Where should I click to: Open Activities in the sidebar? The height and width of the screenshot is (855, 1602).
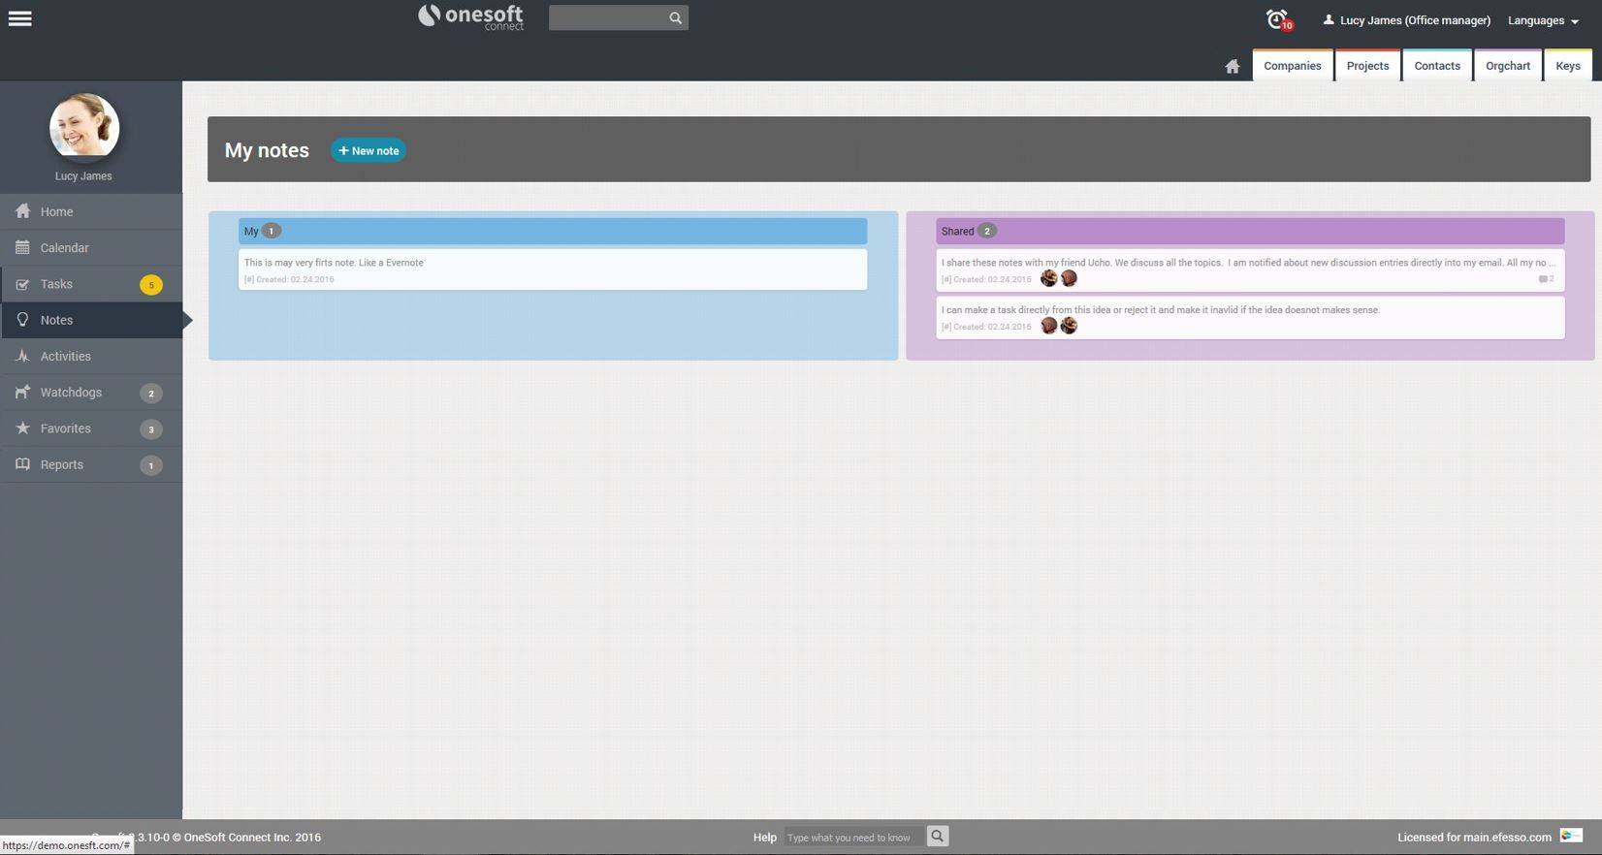point(91,356)
